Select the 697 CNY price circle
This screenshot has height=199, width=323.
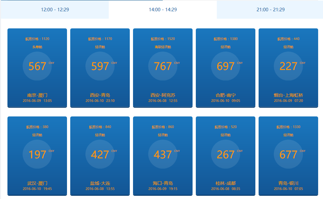click(226, 66)
